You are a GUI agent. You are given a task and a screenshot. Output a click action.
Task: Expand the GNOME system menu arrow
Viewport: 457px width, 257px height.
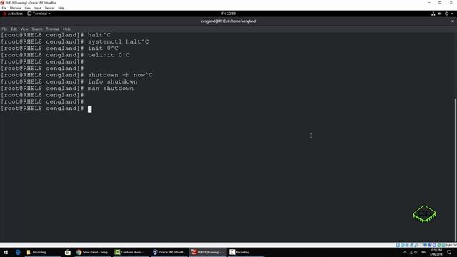pyautogui.click(x=452, y=14)
